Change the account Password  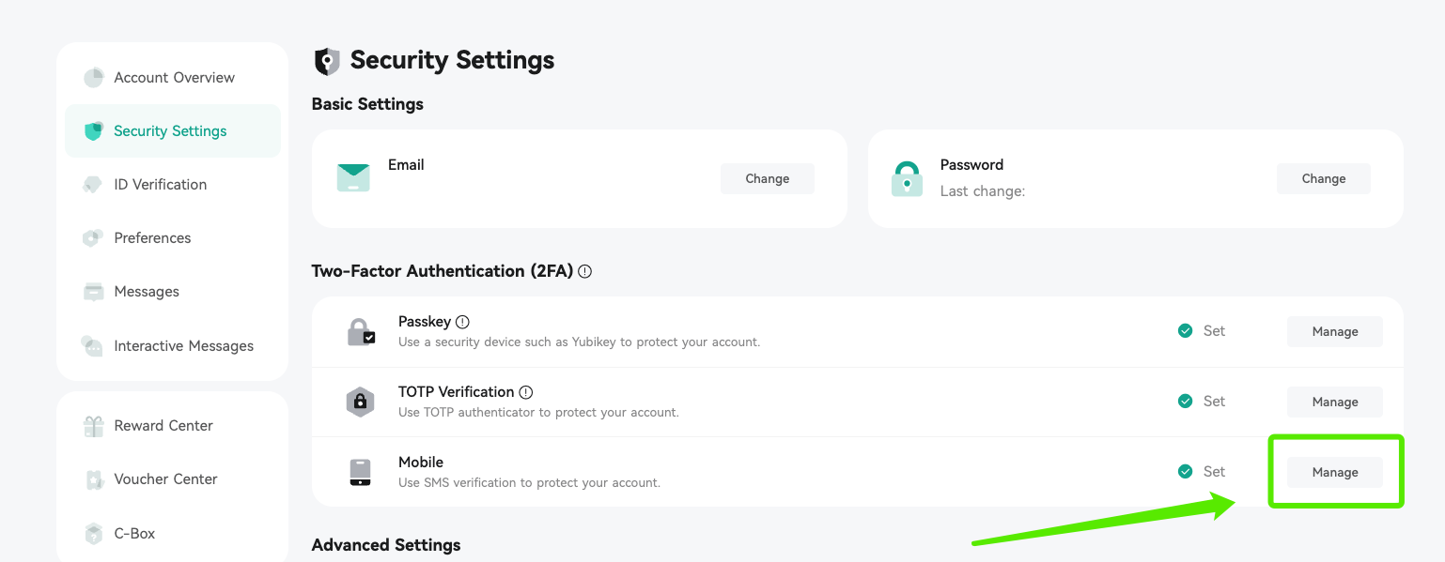1324,179
